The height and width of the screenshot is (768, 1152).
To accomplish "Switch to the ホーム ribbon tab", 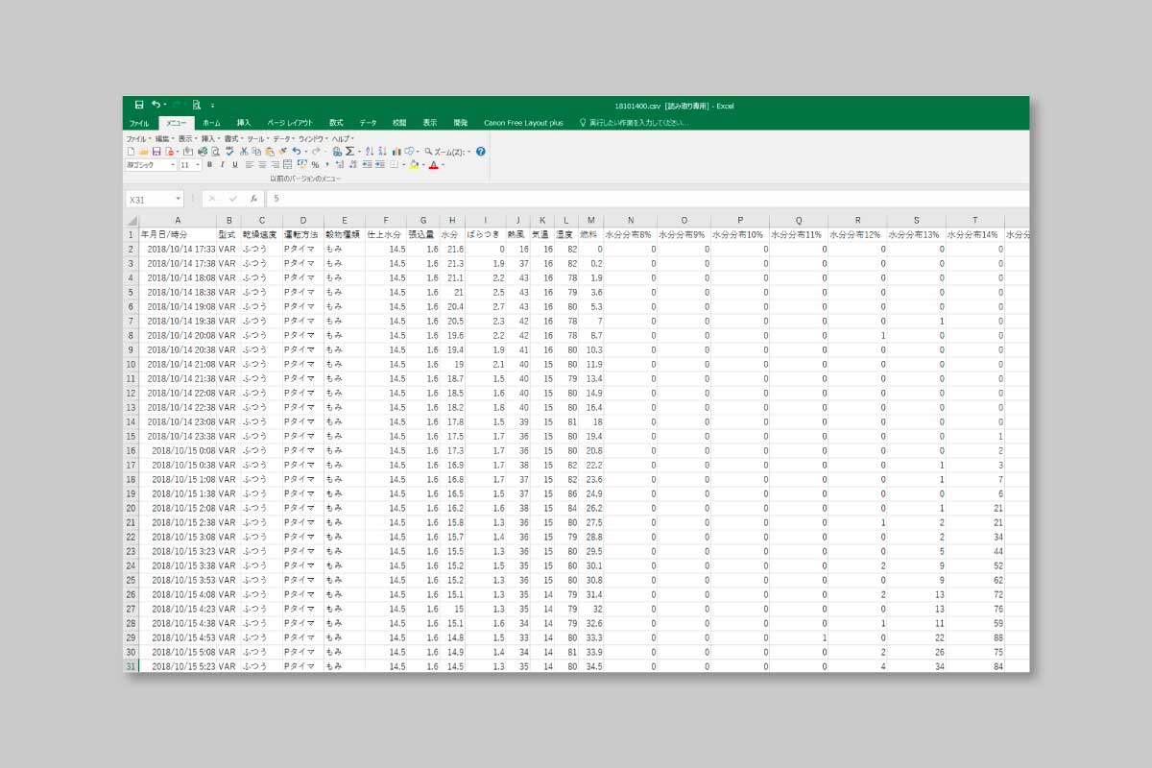I will (211, 123).
